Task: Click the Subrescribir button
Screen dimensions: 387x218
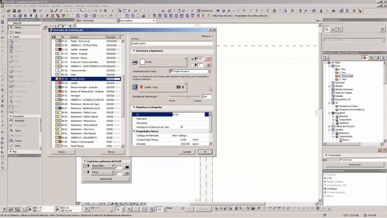Action: [x=106, y=179]
